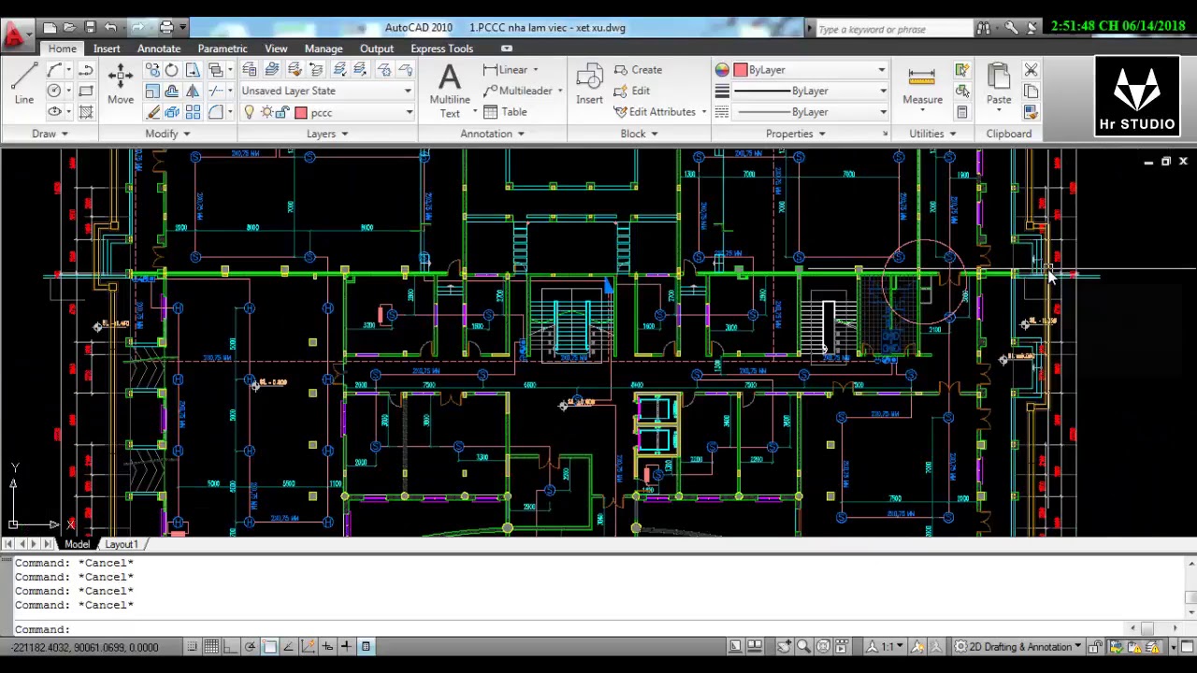Select the Rectangle tool in Draw panel
Screen dimensions: 1197x673
(x=85, y=91)
